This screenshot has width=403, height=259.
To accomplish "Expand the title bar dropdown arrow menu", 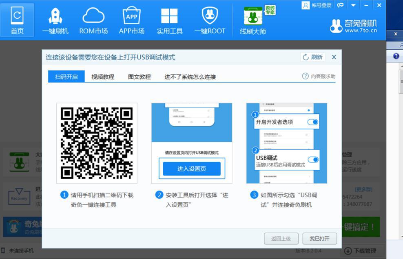I will point(353,5).
